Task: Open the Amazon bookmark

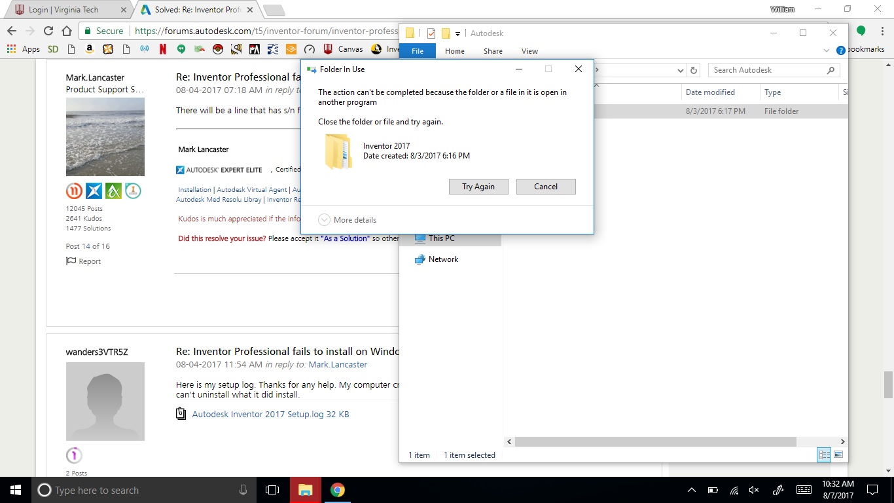Action: (x=90, y=49)
